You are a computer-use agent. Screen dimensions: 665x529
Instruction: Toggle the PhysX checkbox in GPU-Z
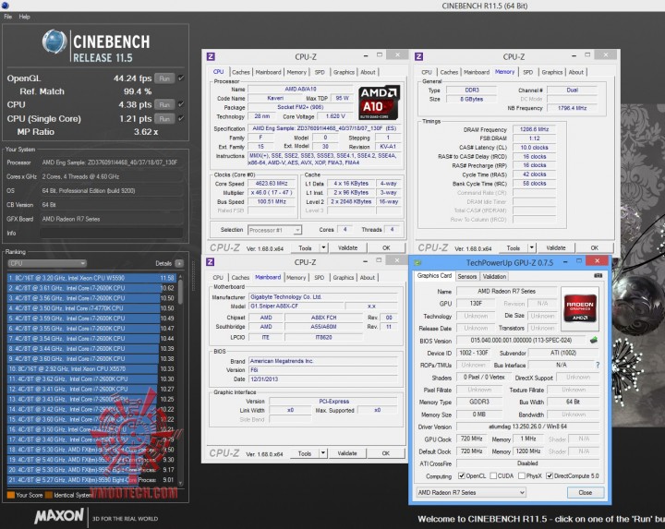(522, 475)
